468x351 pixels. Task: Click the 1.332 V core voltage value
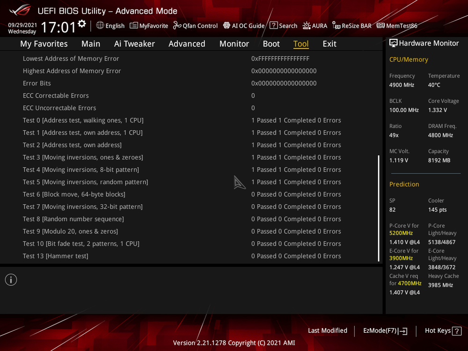[438, 110]
